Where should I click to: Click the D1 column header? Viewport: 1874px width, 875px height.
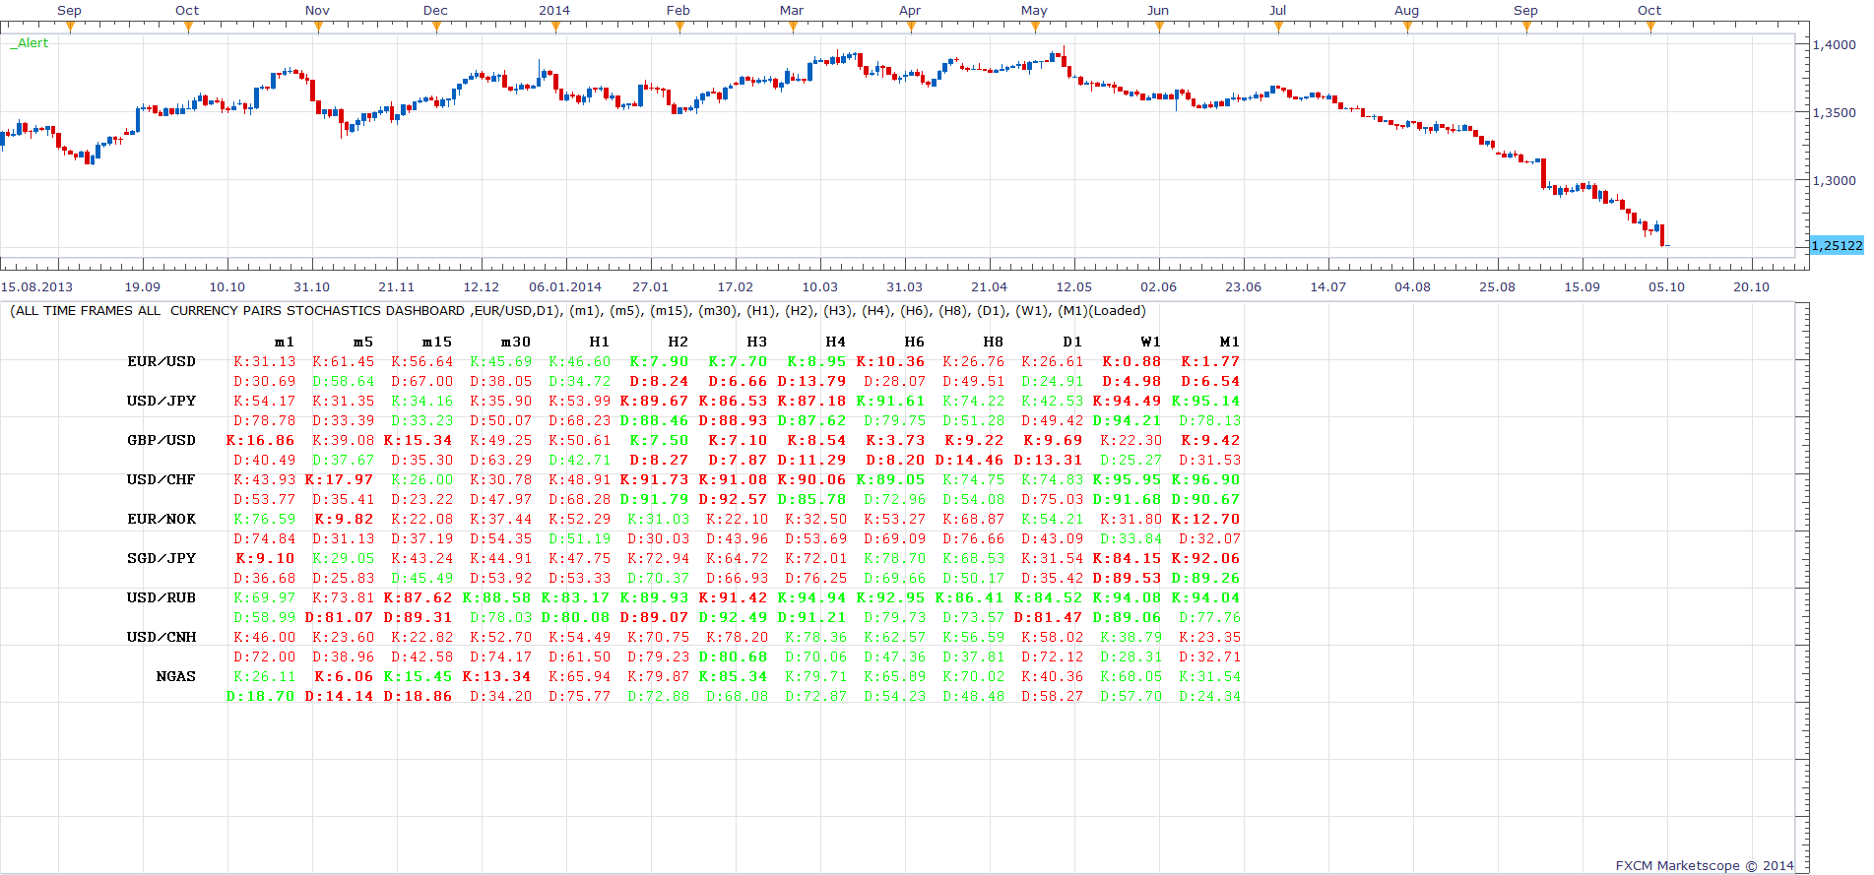coord(1072,342)
